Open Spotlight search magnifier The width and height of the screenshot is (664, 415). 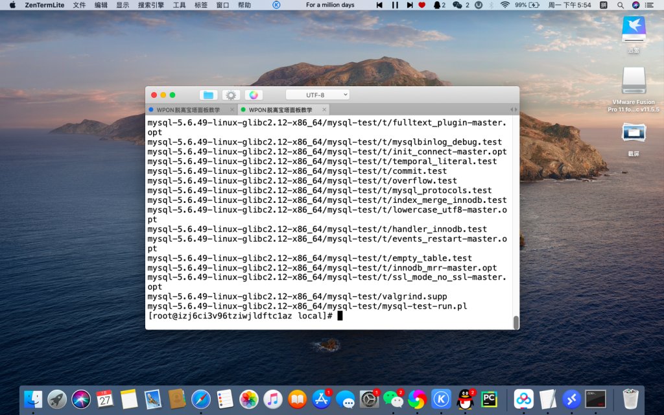[x=621, y=5]
